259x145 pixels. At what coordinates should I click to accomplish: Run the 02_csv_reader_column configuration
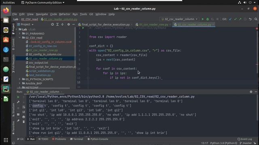[203, 19]
